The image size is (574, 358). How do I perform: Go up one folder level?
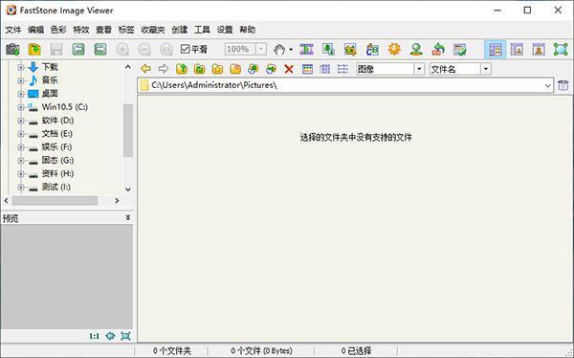pyautogui.click(x=182, y=69)
